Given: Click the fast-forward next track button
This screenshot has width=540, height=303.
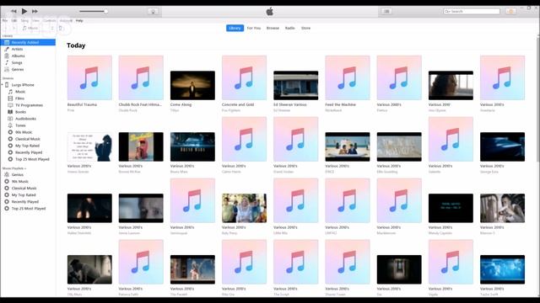Looking at the screenshot, I should point(35,11).
